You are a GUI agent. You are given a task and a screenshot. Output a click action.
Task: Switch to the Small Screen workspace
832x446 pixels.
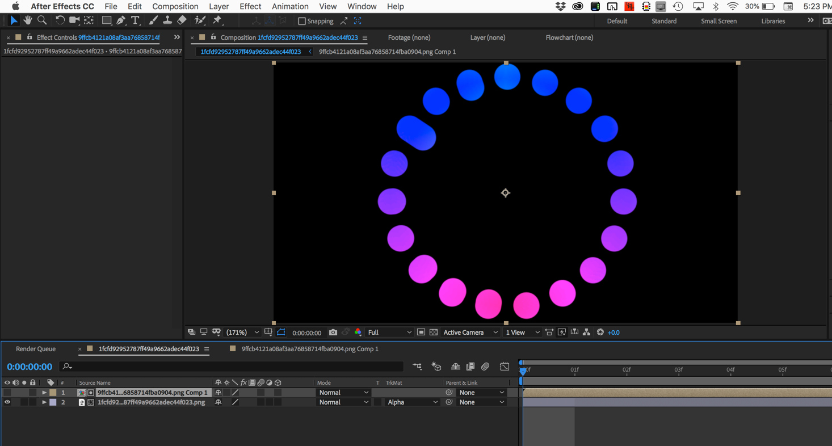coord(718,21)
